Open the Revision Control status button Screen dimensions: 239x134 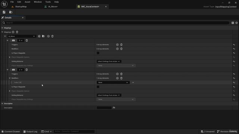point(227,131)
